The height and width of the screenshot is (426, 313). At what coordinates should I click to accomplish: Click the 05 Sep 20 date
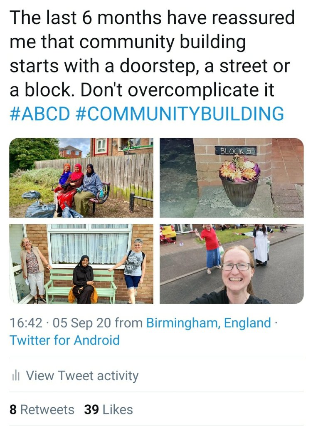(82, 323)
